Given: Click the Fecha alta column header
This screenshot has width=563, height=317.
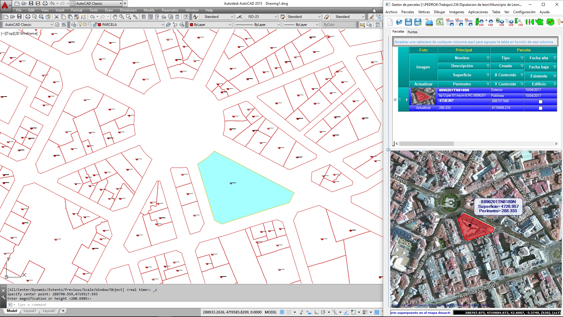Looking at the screenshot, I should click(x=539, y=58).
